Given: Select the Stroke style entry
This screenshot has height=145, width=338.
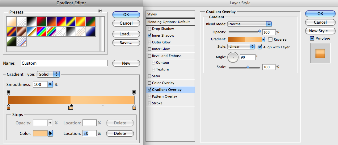Looking at the screenshot, I should [x=170, y=103].
